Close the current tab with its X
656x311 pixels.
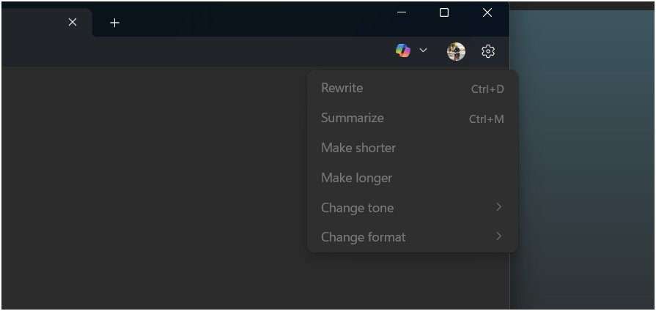tap(73, 22)
